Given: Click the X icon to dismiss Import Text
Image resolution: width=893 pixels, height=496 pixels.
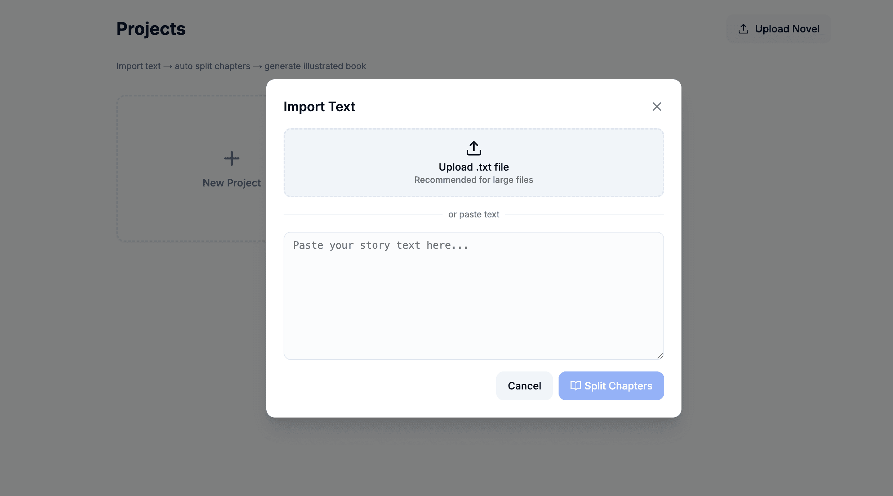Looking at the screenshot, I should click(656, 106).
